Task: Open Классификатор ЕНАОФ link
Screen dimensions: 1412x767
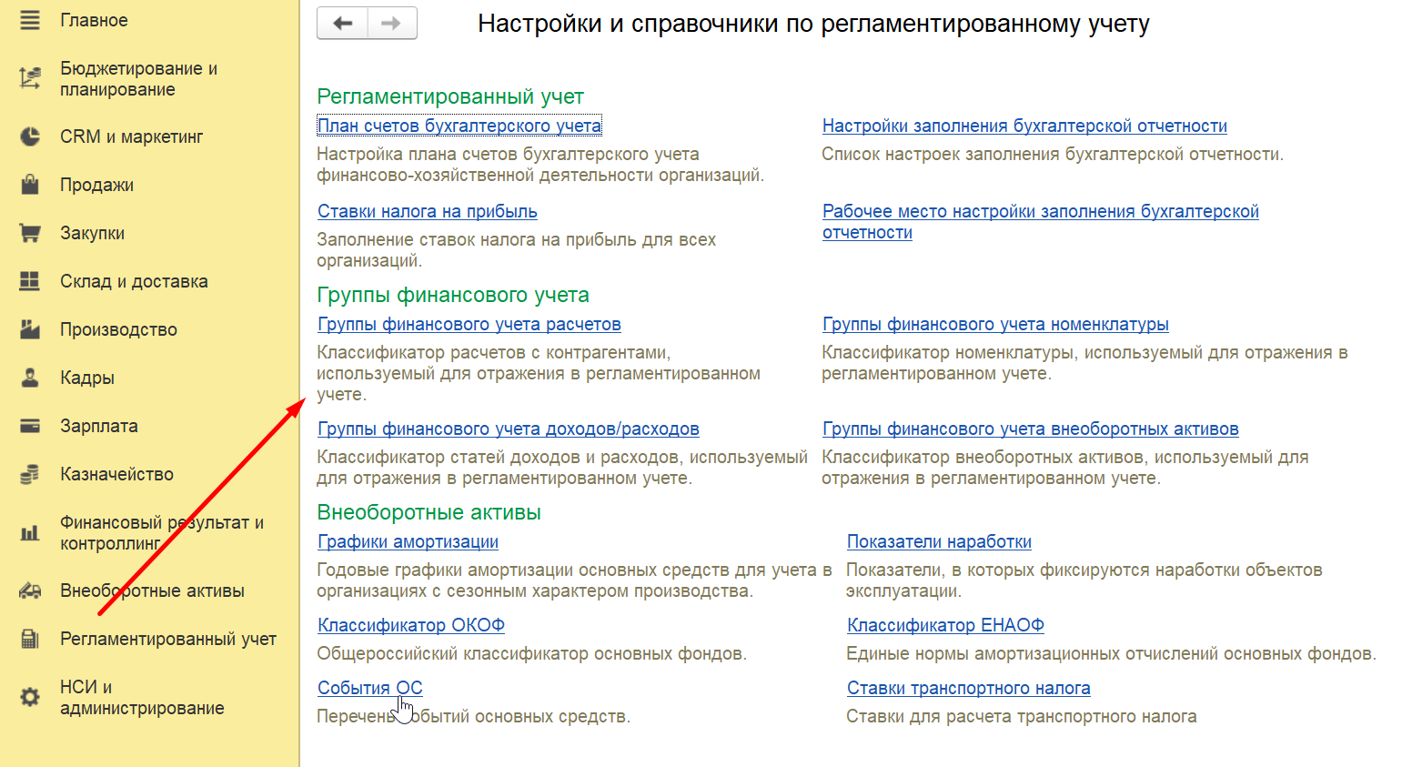Action: [945, 625]
